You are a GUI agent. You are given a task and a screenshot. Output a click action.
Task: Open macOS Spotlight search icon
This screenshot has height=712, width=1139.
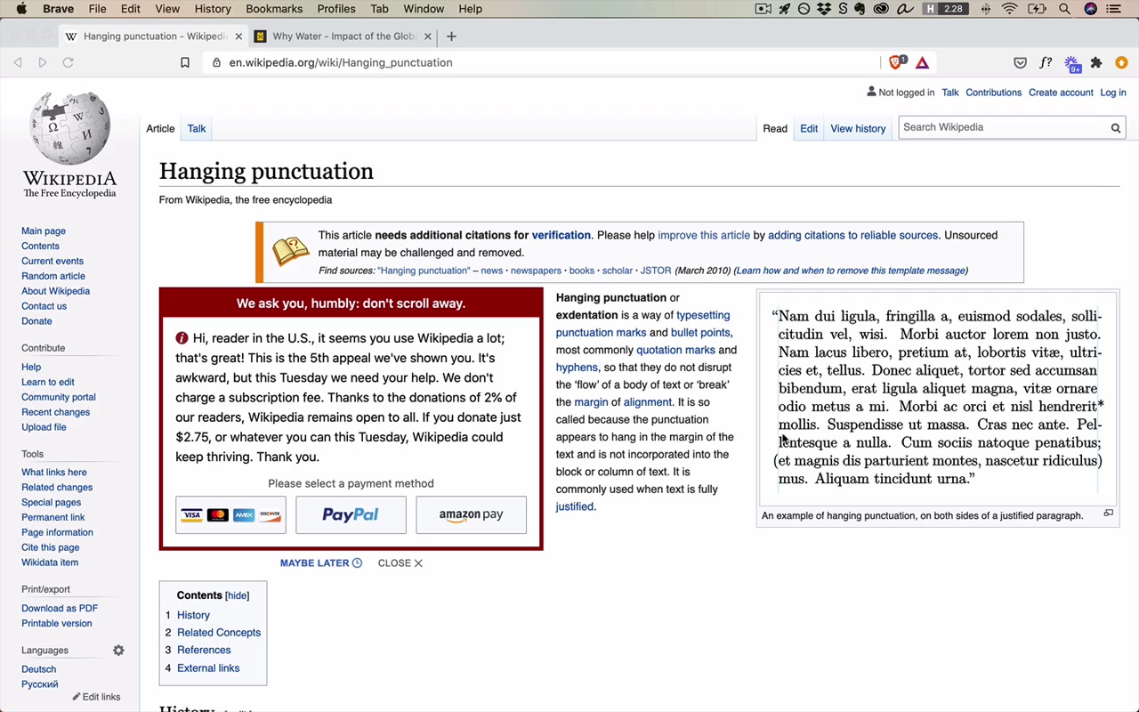(1064, 9)
